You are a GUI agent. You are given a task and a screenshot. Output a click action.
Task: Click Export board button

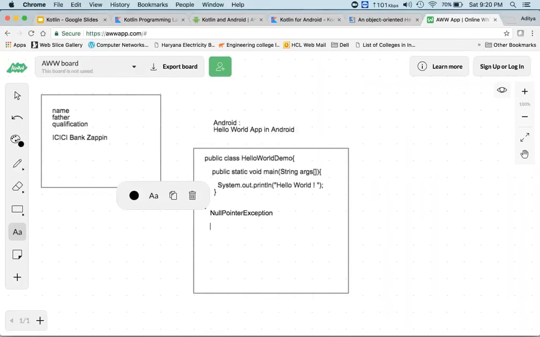click(174, 67)
